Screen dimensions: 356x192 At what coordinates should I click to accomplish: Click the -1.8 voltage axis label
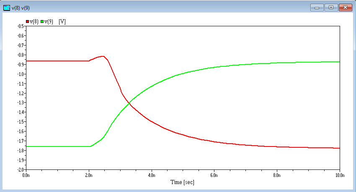[21, 150]
